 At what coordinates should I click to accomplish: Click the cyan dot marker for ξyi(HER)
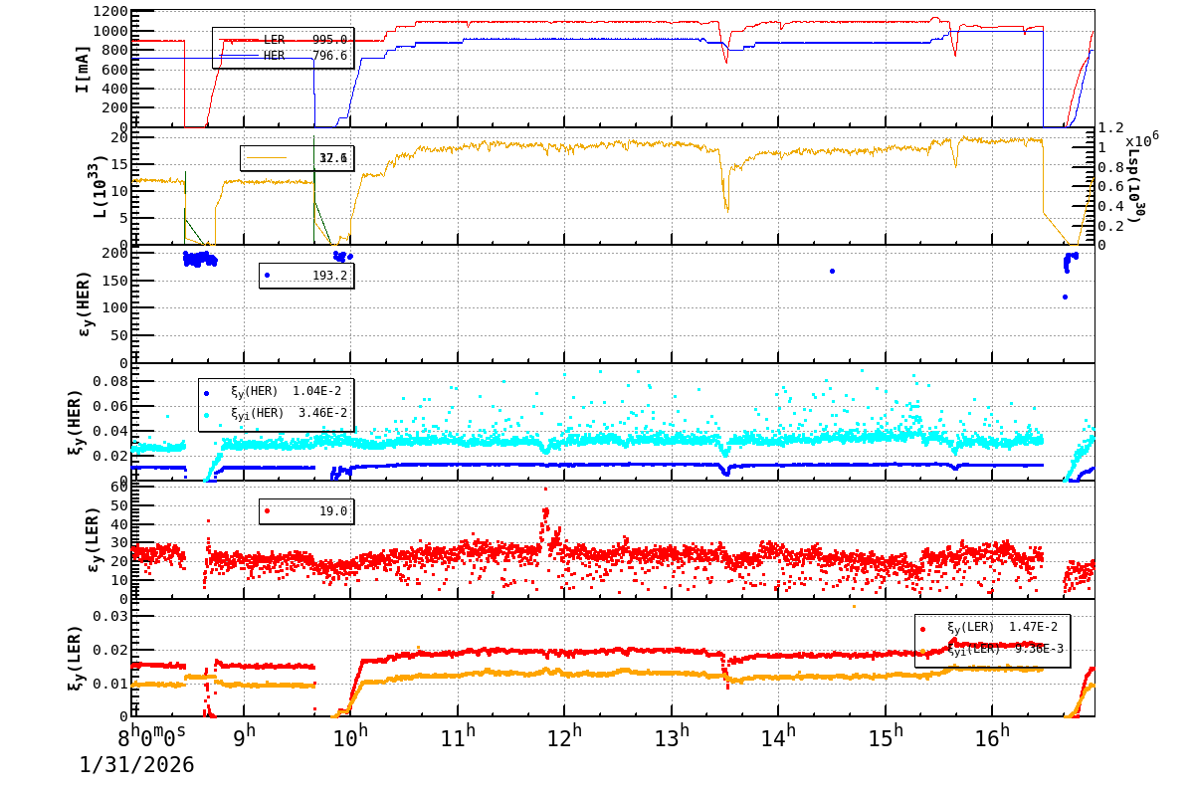point(206,416)
